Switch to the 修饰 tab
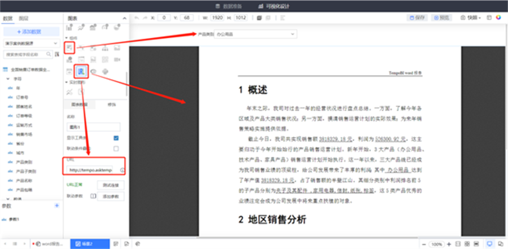The image size is (508, 249). click(112, 104)
